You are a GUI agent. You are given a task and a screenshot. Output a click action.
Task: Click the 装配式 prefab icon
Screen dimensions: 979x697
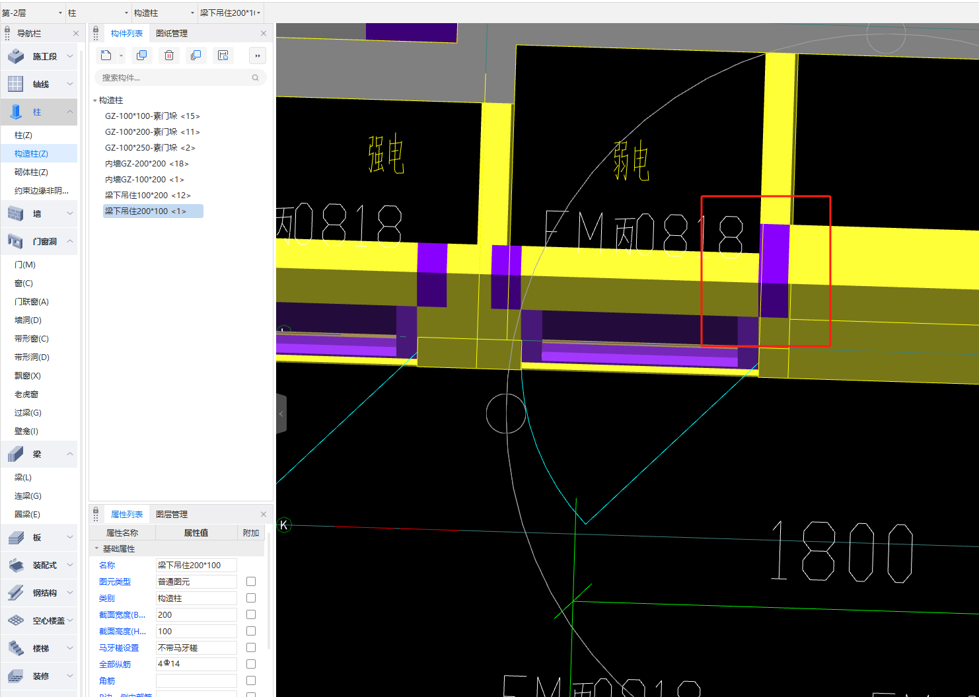click(x=16, y=566)
